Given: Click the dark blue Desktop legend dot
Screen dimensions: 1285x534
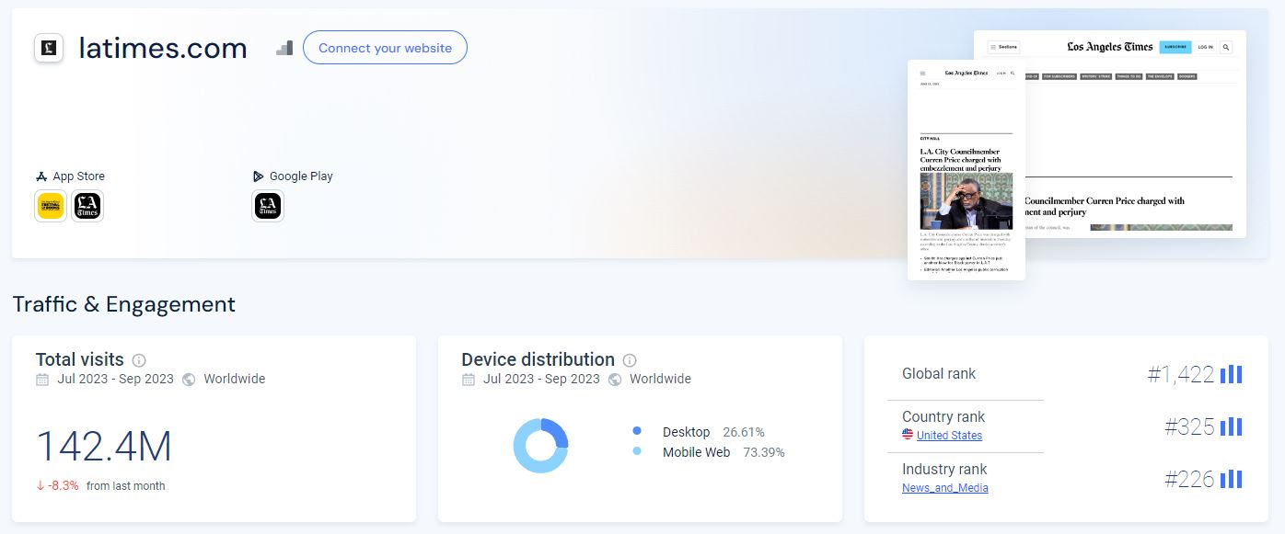Looking at the screenshot, I should 637,431.
